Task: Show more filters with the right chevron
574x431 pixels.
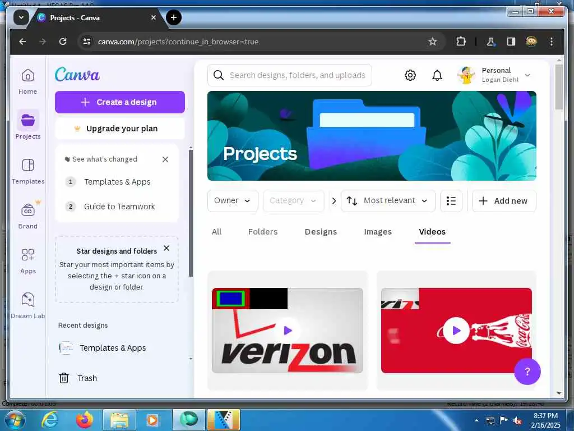Action: coord(334,201)
